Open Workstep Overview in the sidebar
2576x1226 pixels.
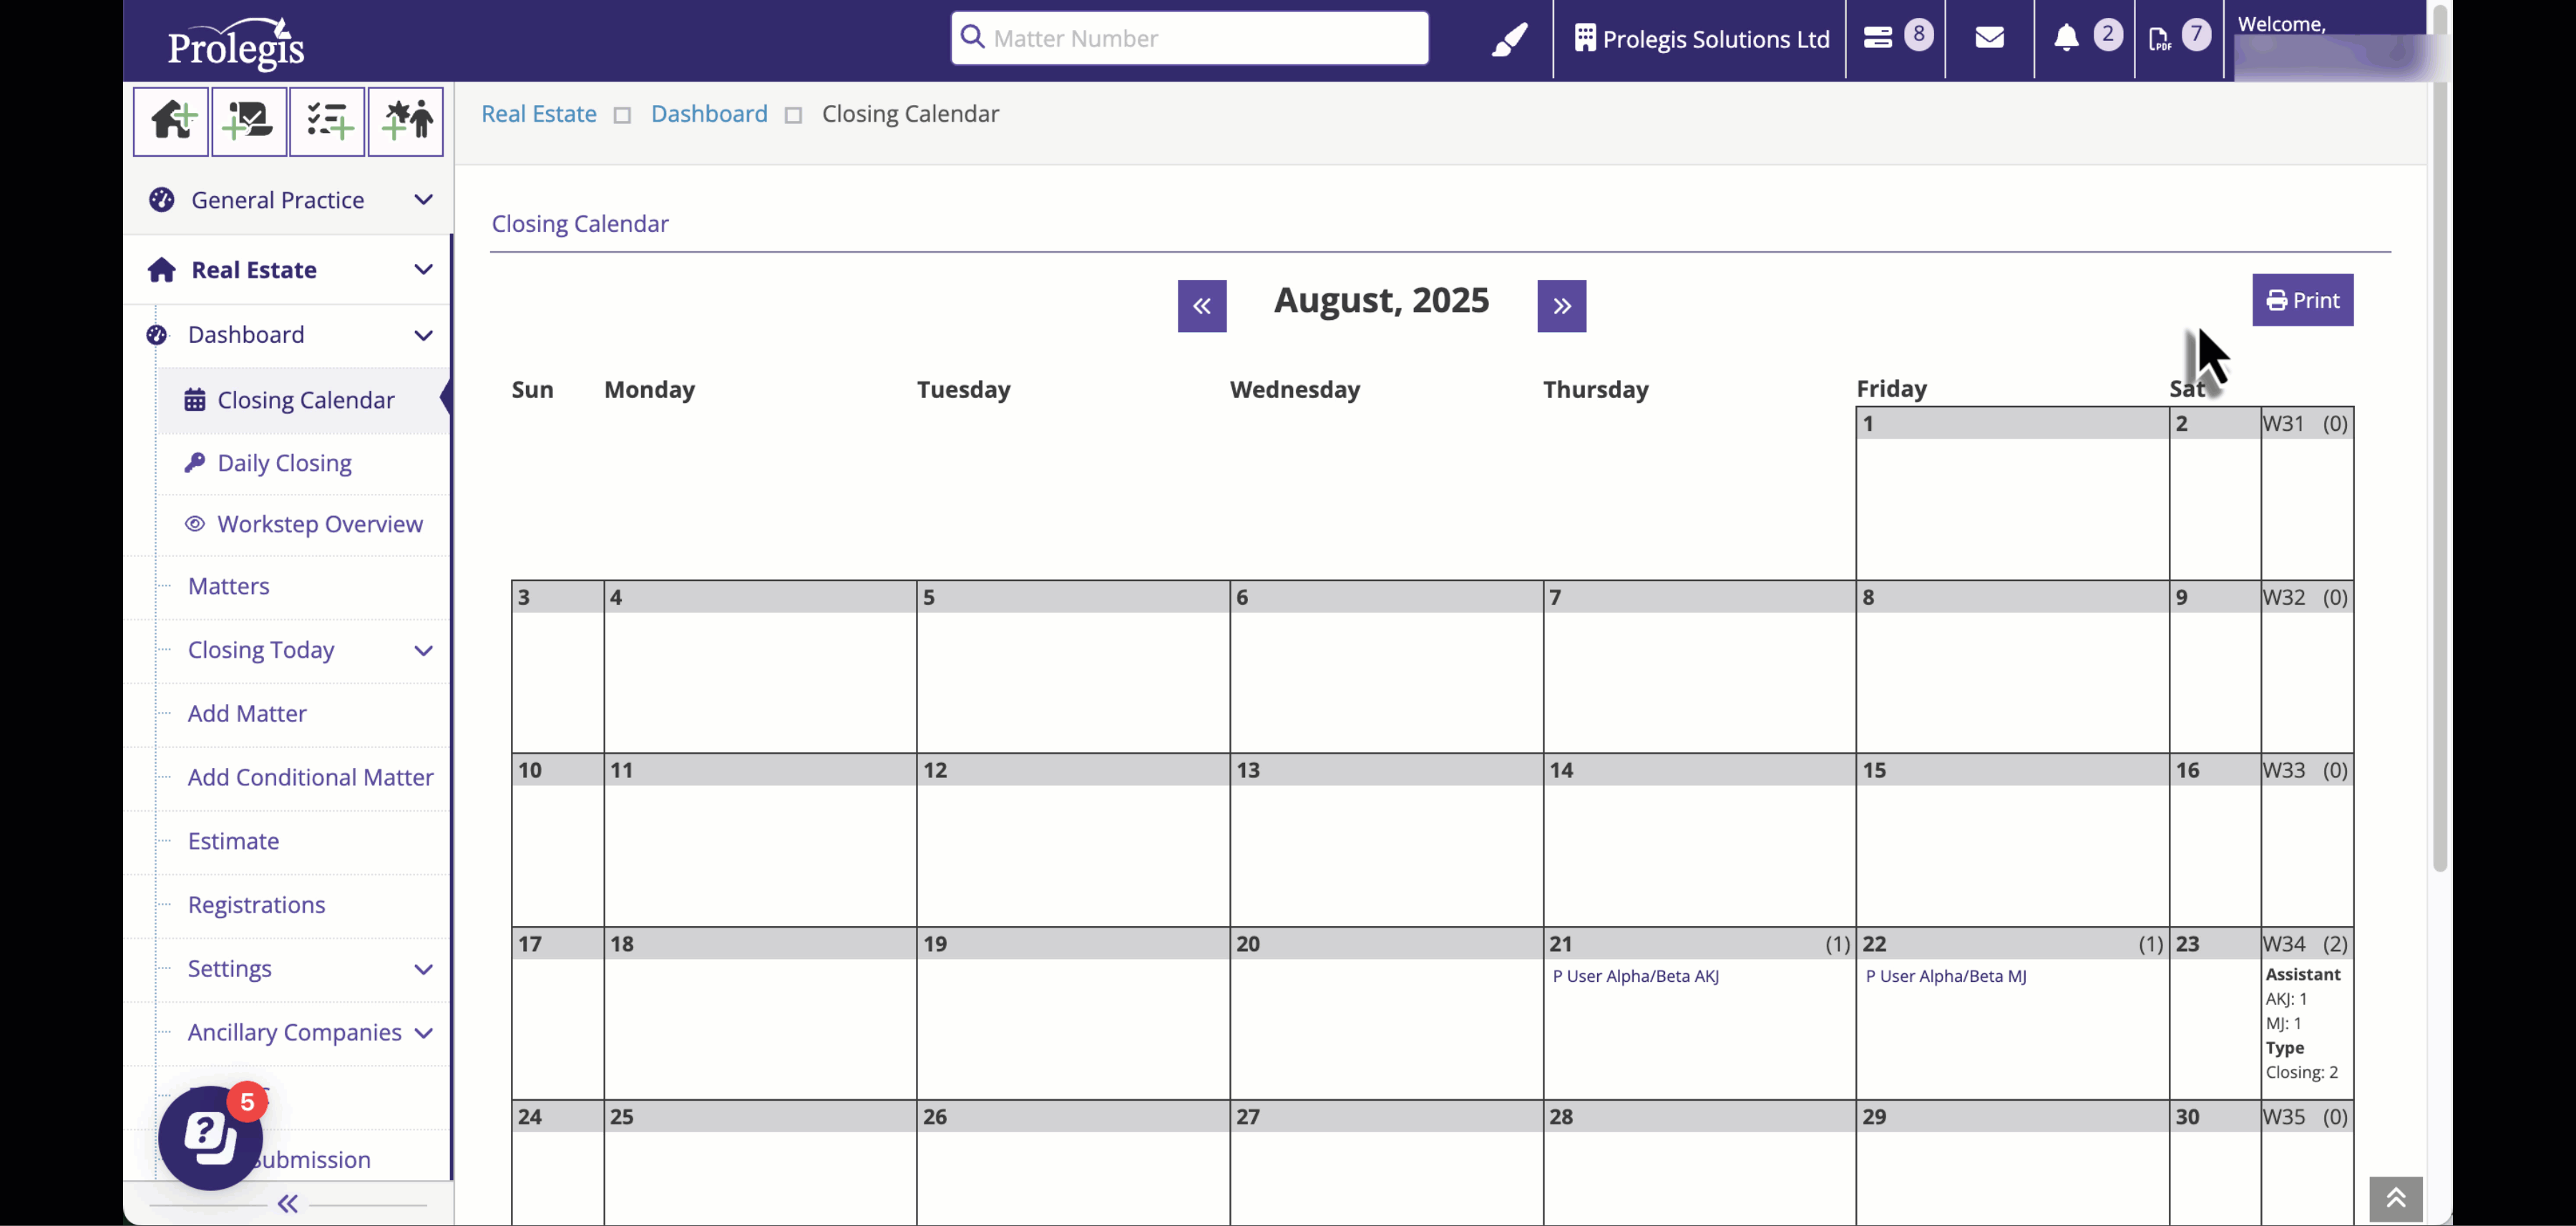pyautogui.click(x=320, y=524)
